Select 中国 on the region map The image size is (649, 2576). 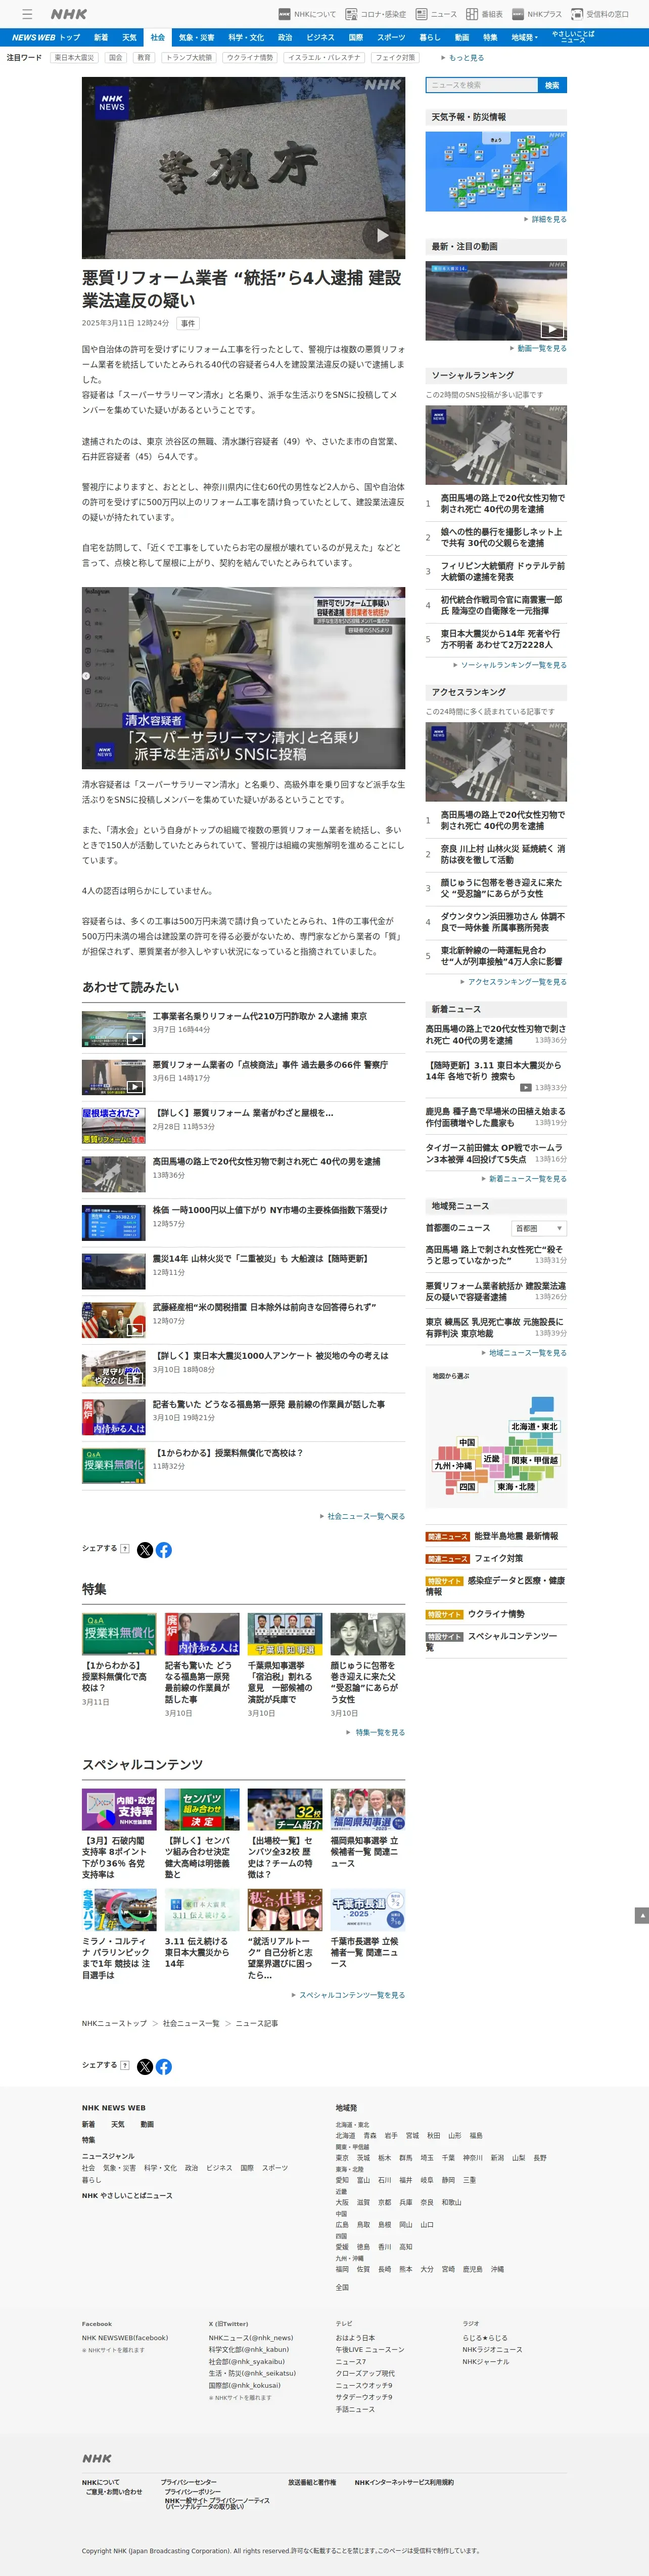coord(467,1442)
